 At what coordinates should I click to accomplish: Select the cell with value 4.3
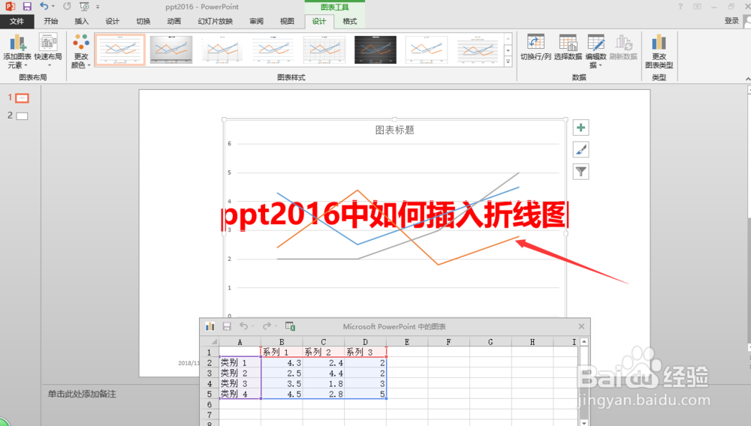(x=282, y=363)
